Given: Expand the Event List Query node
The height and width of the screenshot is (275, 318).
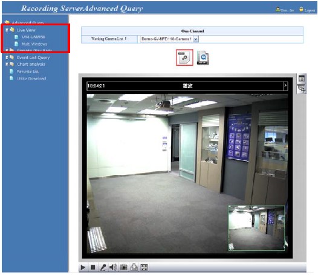Looking at the screenshot, I should [7, 57].
